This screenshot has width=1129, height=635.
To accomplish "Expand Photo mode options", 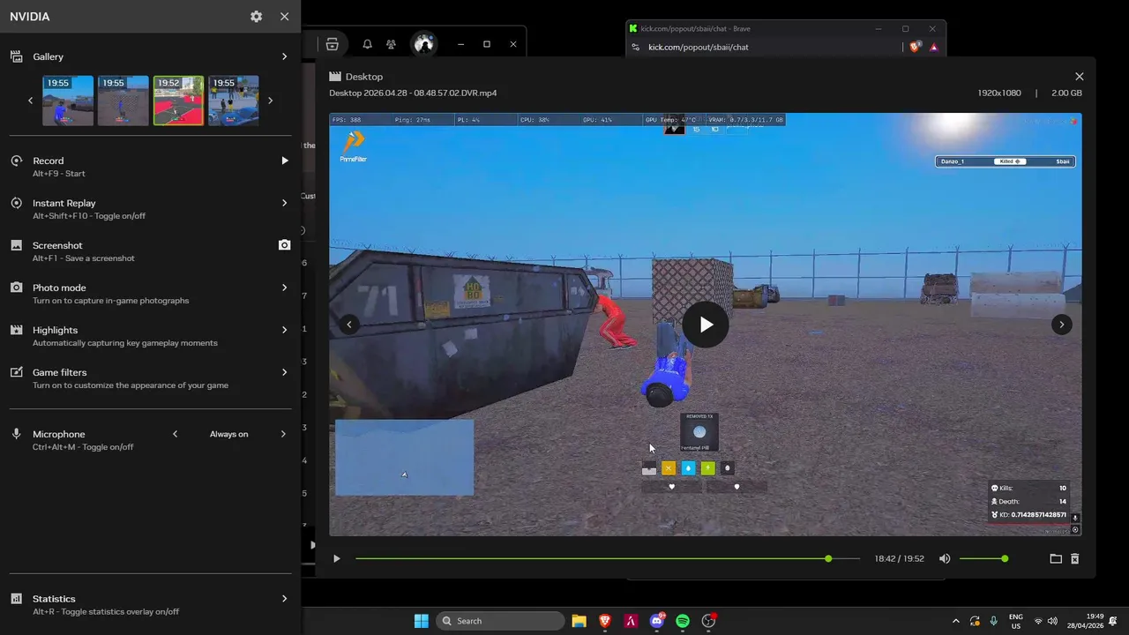I will (x=284, y=288).
